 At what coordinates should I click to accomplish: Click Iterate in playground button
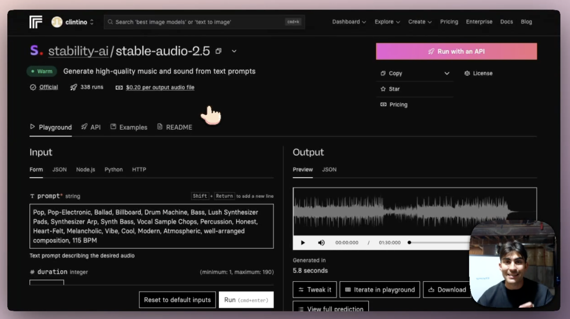click(x=380, y=290)
